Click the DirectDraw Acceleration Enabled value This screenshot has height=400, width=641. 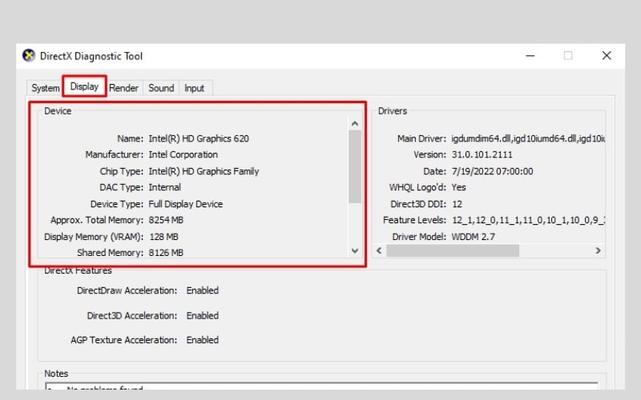[x=203, y=290]
